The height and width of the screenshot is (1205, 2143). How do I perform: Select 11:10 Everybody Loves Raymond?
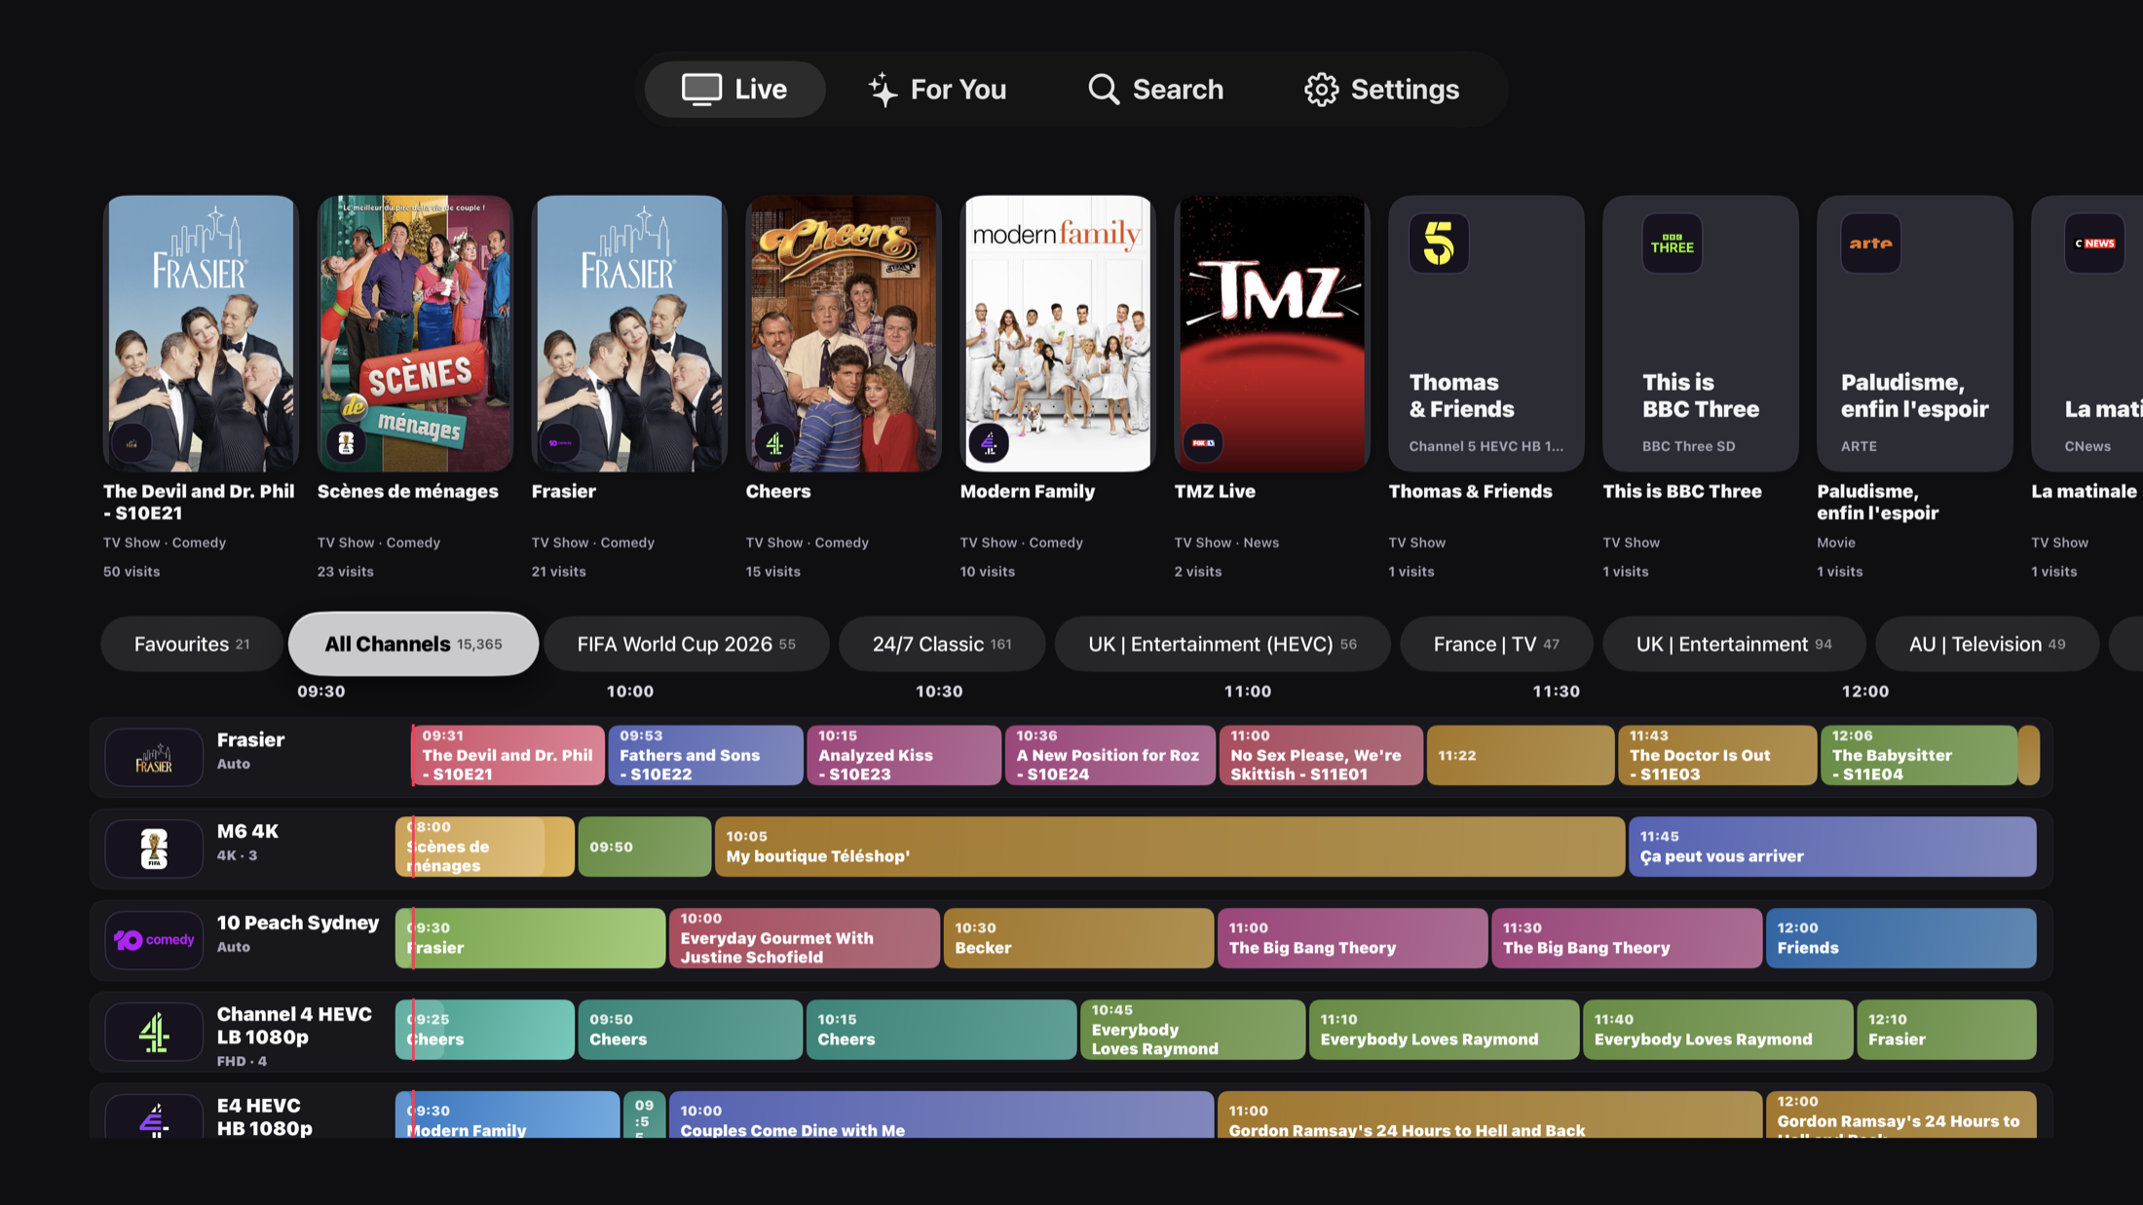[x=1444, y=1030]
